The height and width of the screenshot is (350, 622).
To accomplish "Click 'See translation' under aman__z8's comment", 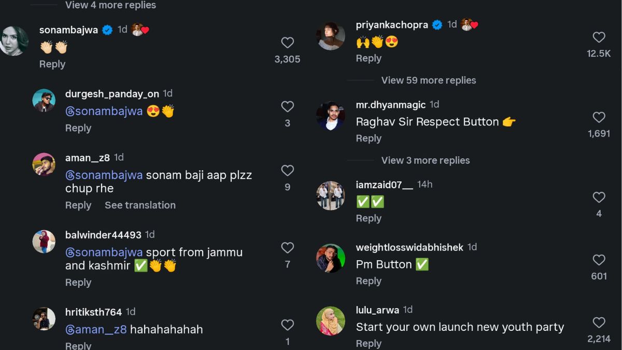I will 140,205.
